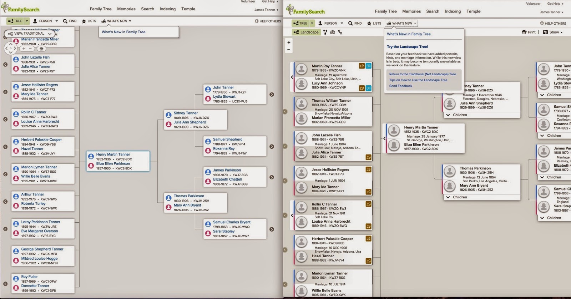Click HELP OTHERS in right window
Screen dimensions: 571x299
click(553, 23)
